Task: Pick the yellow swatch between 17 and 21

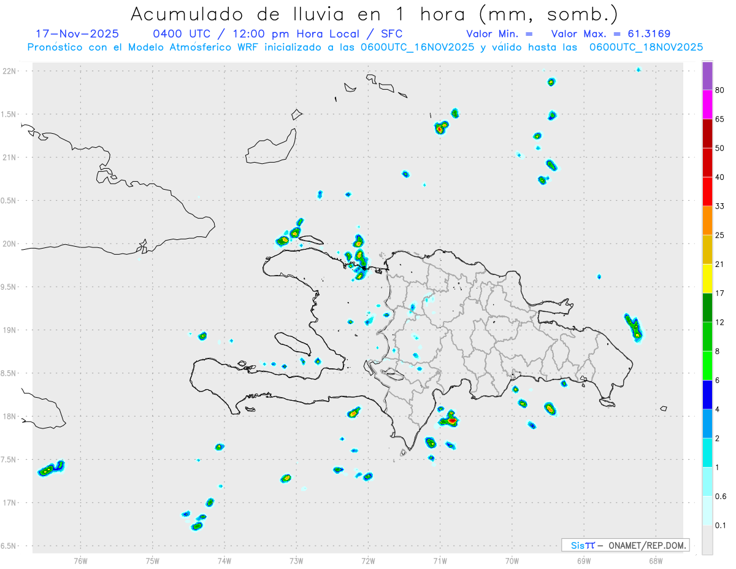Action: (707, 279)
